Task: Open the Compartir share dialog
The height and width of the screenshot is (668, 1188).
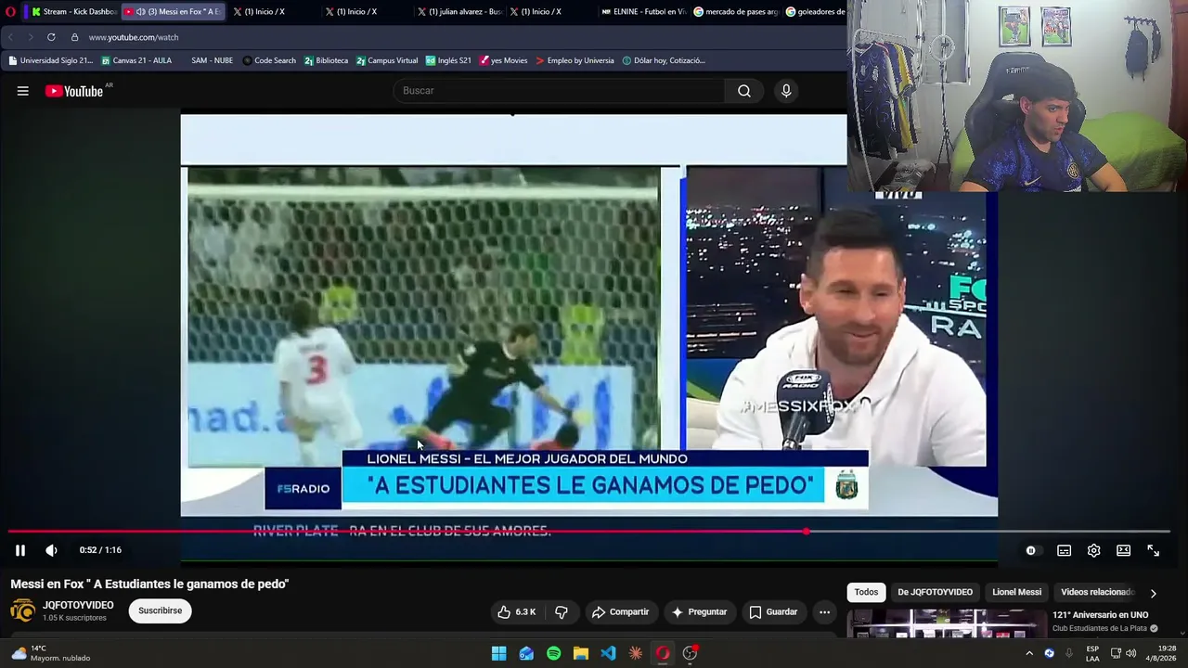Action: pos(620,612)
